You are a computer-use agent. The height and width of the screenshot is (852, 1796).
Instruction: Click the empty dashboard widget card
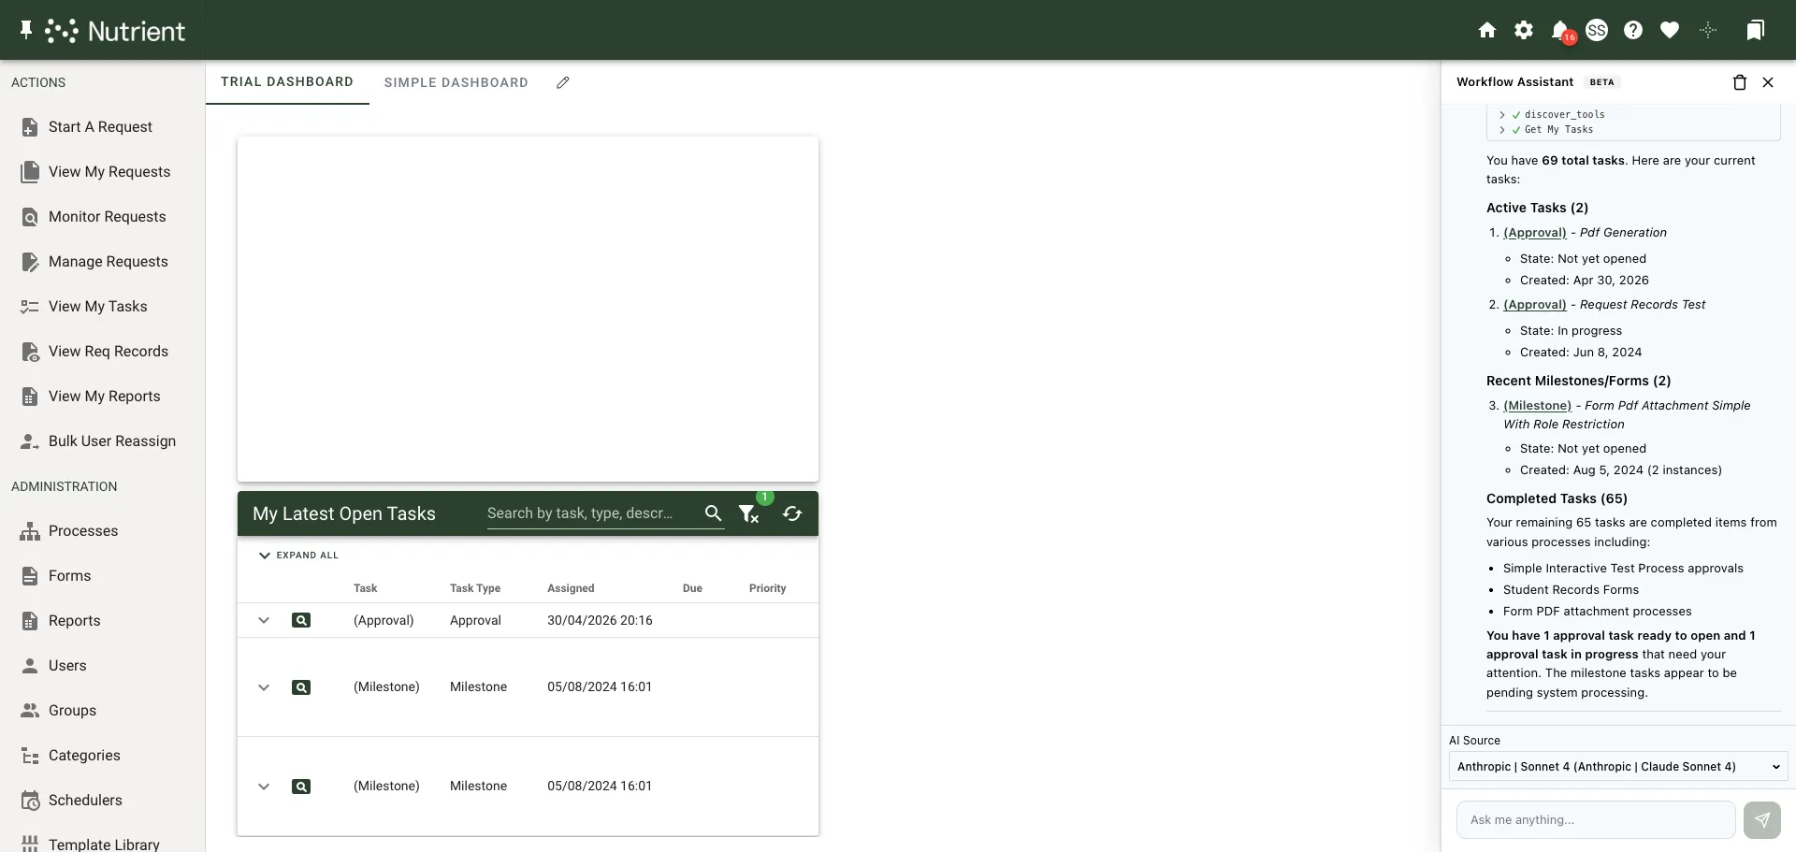528,310
